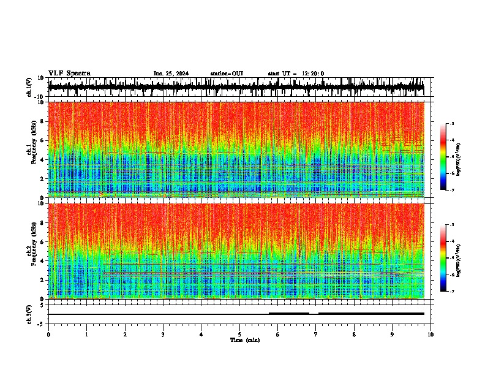Click the "VLF Spectra" plot title
The width and height of the screenshot is (485, 375).
pyautogui.click(x=69, y=74)
